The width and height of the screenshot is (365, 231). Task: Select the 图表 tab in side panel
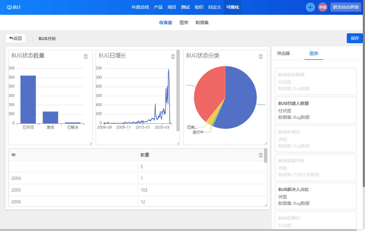314,53
